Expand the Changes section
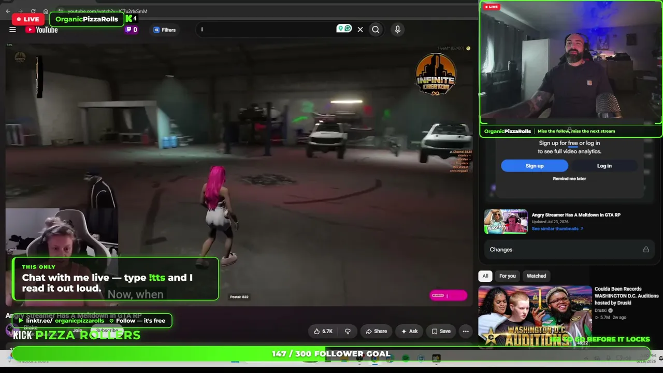This screenshot has width=663, height=373. (x=569, y=250)
